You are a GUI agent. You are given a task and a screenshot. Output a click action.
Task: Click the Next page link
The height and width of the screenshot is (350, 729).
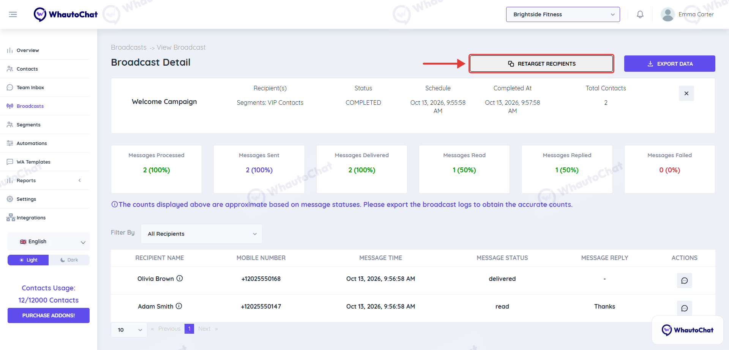click(x=204, y=329)
